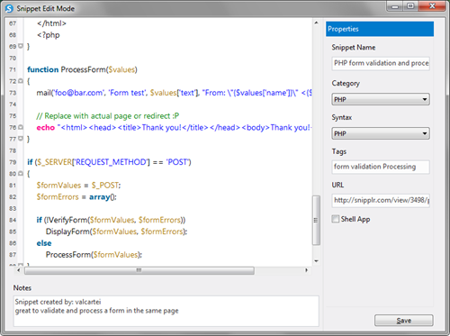
Task: Collapse the code block at line 80
Action: tap(21, 174)
